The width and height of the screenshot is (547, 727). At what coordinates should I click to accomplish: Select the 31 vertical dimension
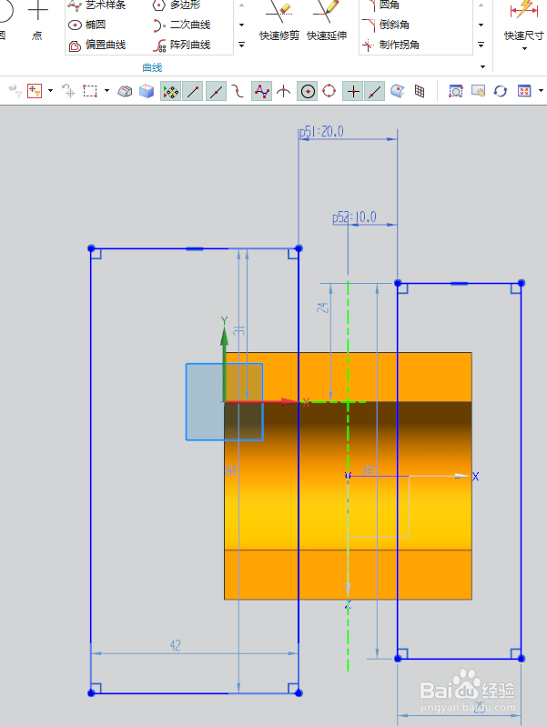click(x=239, y=330)
